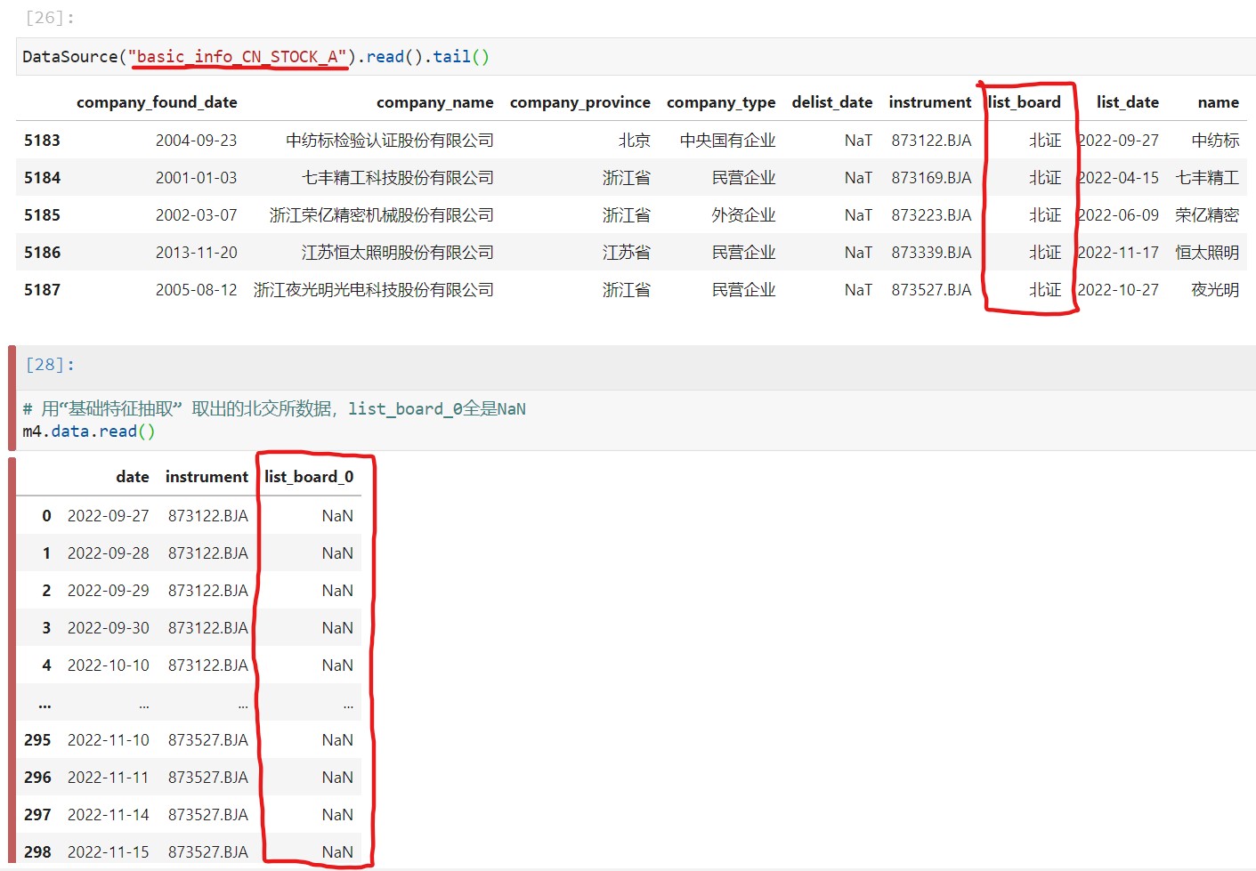Click name cell 七丰精工
Viewport: 1256px width, 871px height.
coord(1207,178)
